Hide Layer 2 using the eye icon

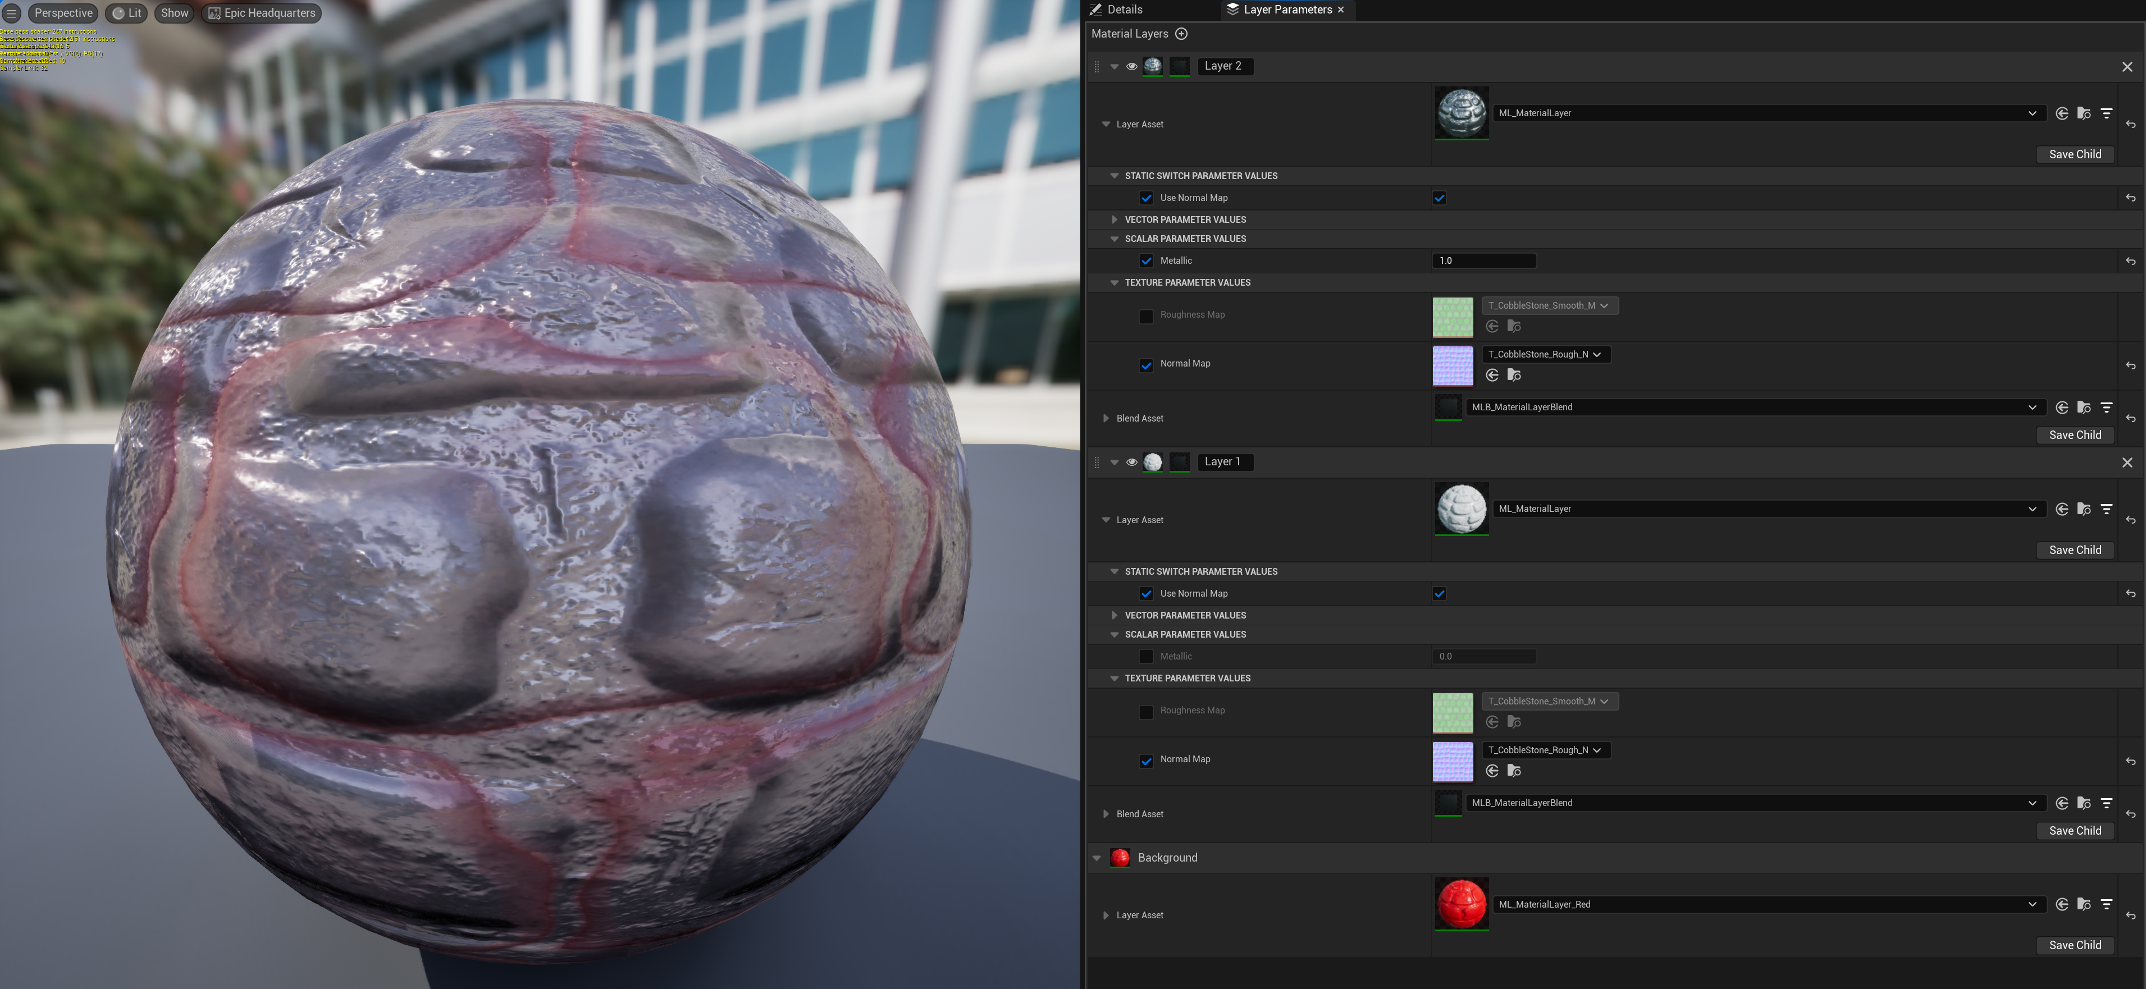[1131, 67]
